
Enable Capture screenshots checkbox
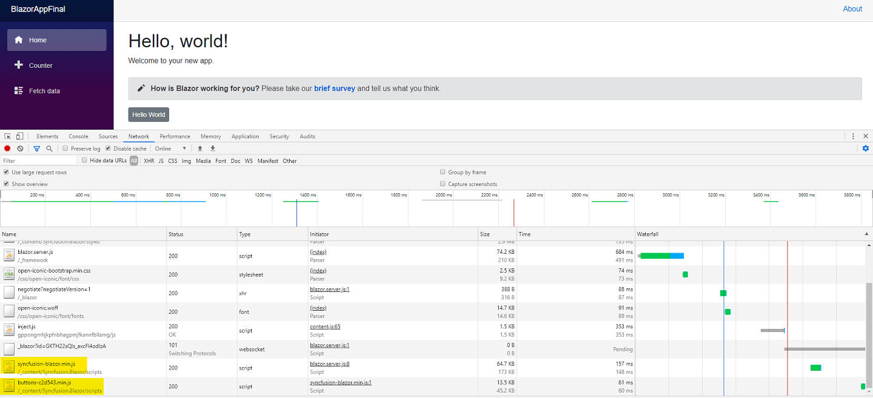443,184
